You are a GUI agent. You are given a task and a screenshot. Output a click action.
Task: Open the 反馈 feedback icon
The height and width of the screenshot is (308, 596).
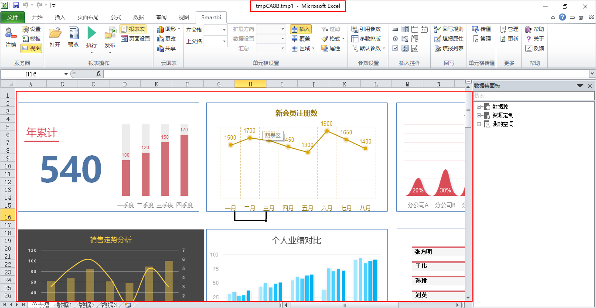click(529, 48)
